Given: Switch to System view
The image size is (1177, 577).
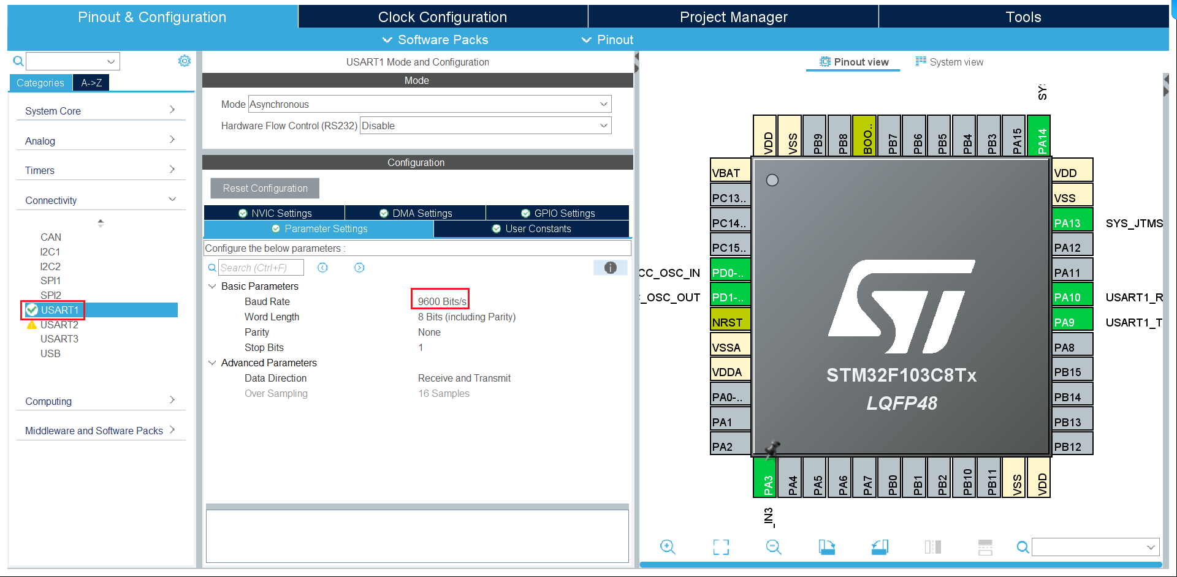Looking at the screenshot, I should point(950,62).
